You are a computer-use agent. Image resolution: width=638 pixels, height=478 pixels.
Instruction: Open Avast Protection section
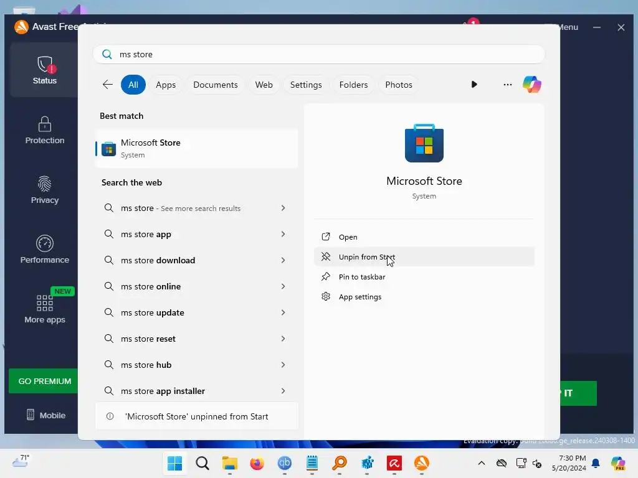click(x=45, y=130)
